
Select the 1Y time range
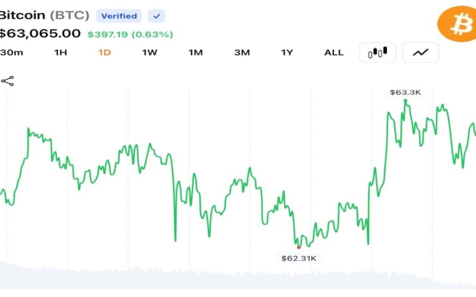coord(287,52)
